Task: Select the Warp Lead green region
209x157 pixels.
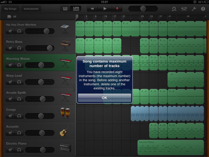Action: [x=186, y=80]
